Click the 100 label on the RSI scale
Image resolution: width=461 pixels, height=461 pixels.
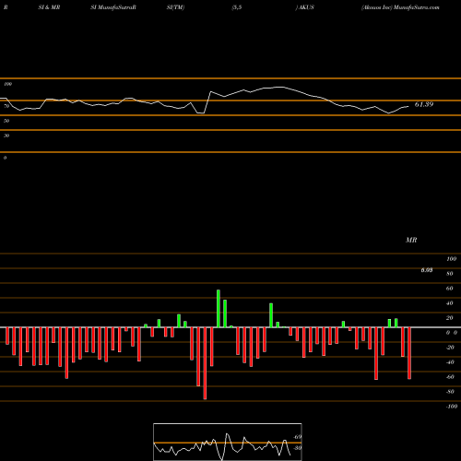coord(8,84)
